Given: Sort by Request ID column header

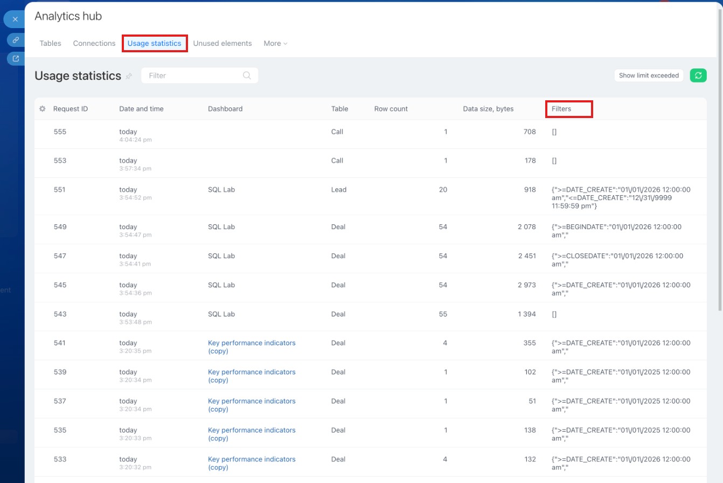Looking at the screenshot, I should click(x=71, y=109).
